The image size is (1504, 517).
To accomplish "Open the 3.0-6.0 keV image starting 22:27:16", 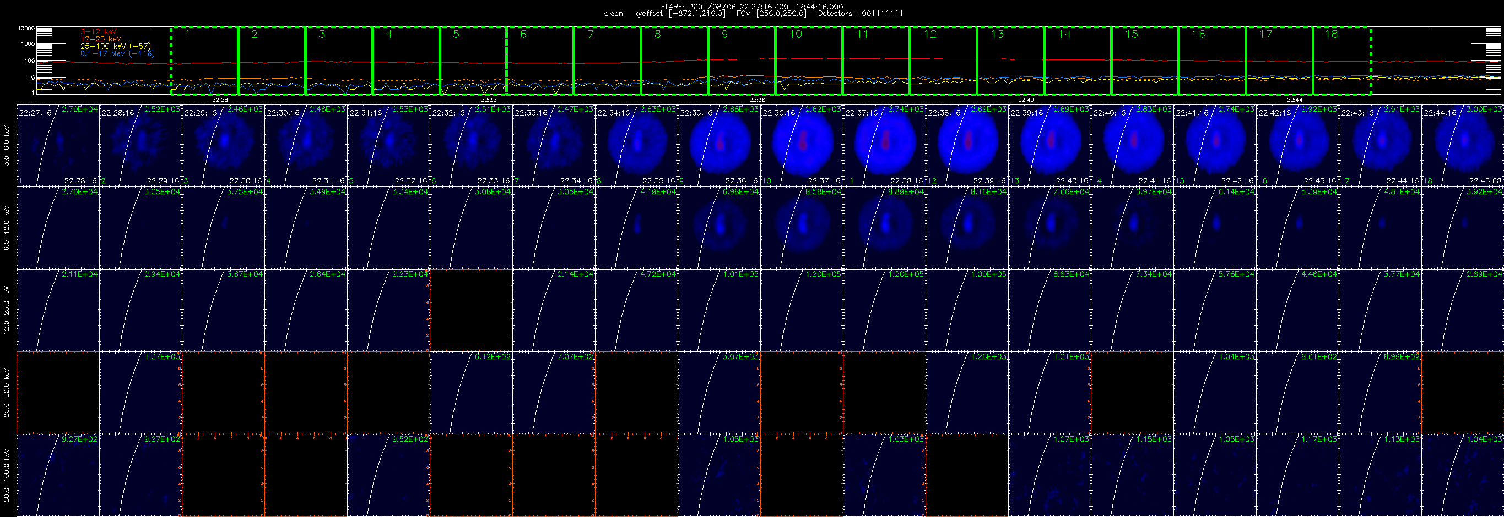I will pos(58,145).
